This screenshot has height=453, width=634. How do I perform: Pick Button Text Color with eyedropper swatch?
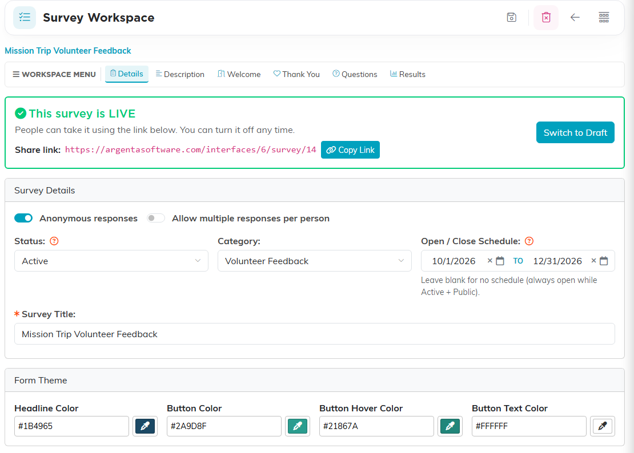pyautogui.click(x=603, y=426)
